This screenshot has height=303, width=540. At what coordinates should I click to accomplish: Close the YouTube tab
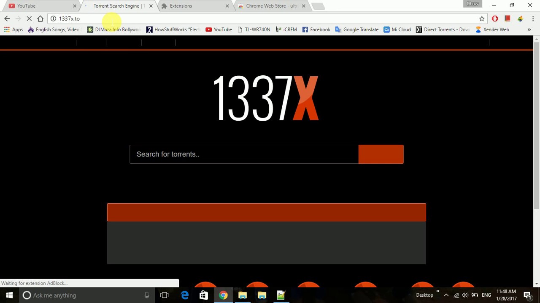point(75,6)
